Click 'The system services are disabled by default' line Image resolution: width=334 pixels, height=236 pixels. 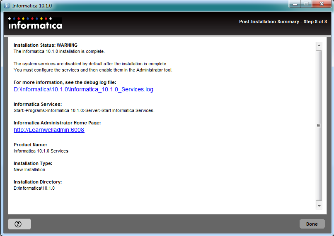(x=90, y=64)
